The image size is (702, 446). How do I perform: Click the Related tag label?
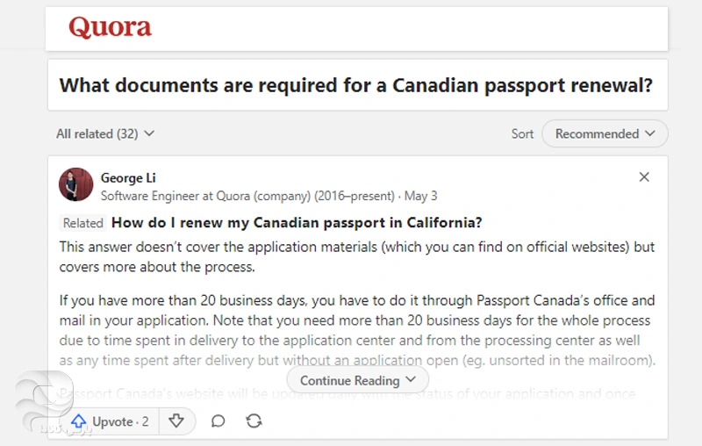point(83,223)
